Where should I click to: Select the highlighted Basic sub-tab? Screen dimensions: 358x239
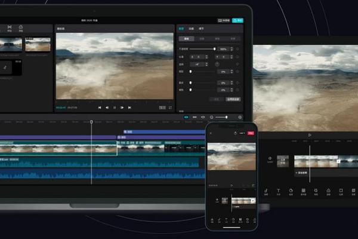(x=187, y=39)
